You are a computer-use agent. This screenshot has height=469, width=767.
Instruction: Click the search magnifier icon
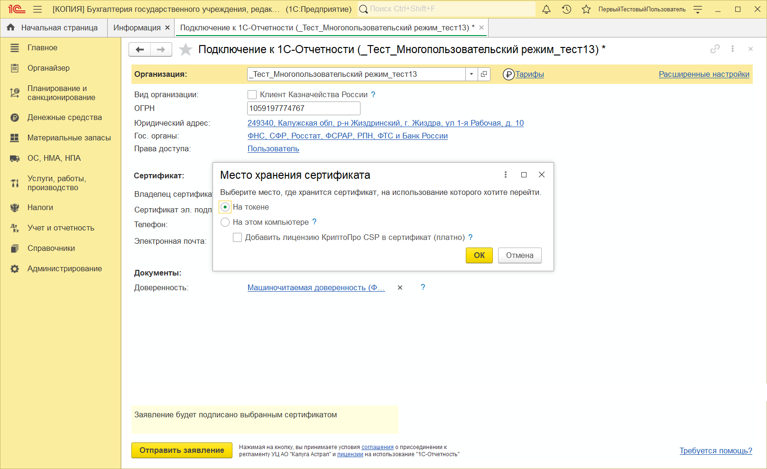click(363, 9)
